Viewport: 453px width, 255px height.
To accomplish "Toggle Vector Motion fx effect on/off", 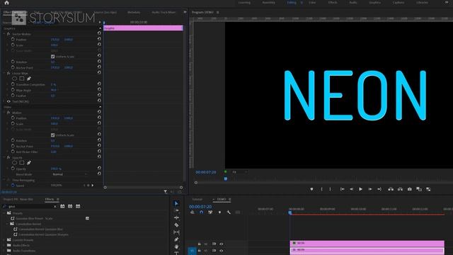I will pos(8,34).
